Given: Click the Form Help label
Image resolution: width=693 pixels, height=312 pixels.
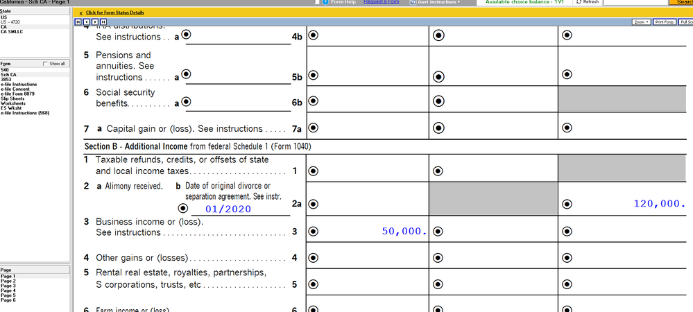Looking at the screenshot, I should pos(343,2).
